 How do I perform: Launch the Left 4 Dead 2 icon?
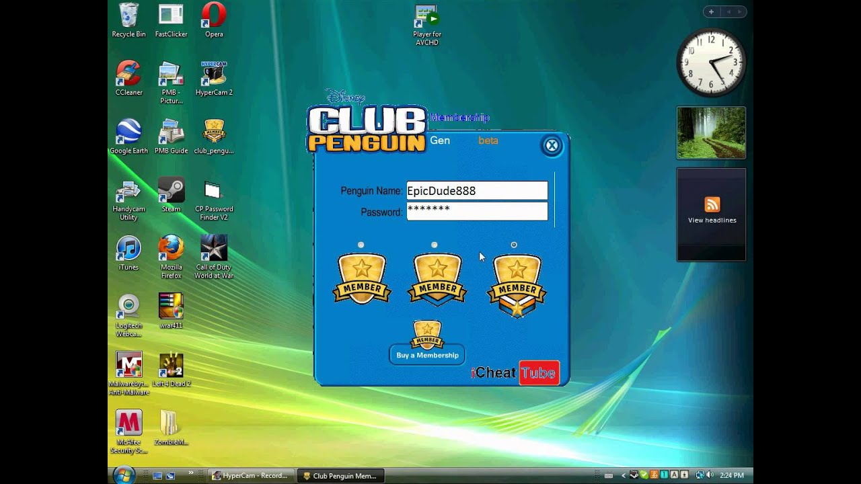(171, 370)
